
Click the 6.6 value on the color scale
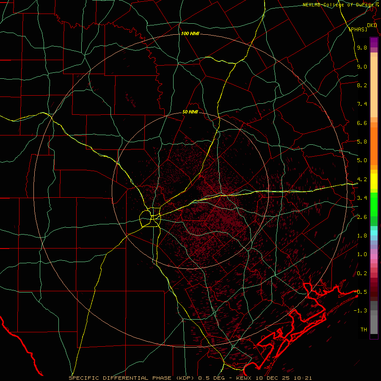(x=362, y=123)
